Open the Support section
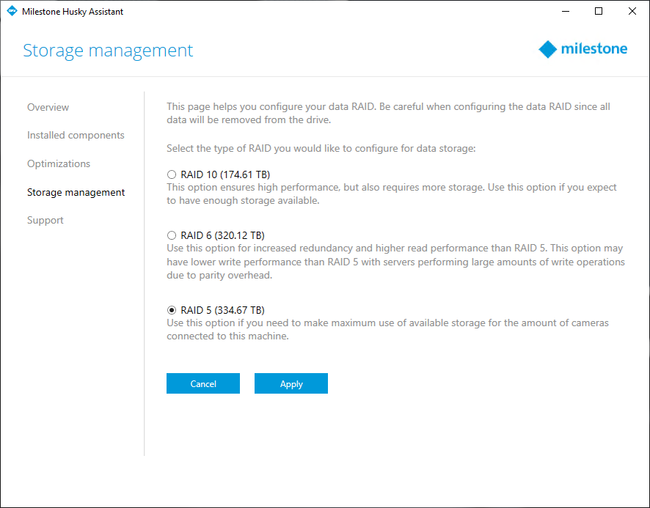 (x=45, y=220)
